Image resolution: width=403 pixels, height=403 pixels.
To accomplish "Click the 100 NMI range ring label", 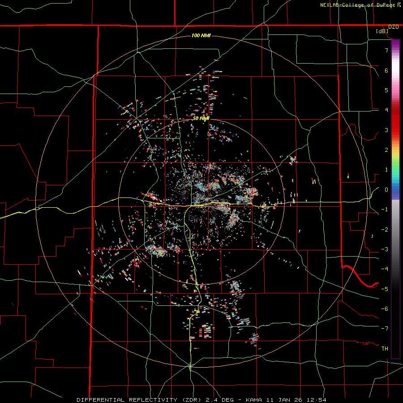I will (x=201, y=35).
